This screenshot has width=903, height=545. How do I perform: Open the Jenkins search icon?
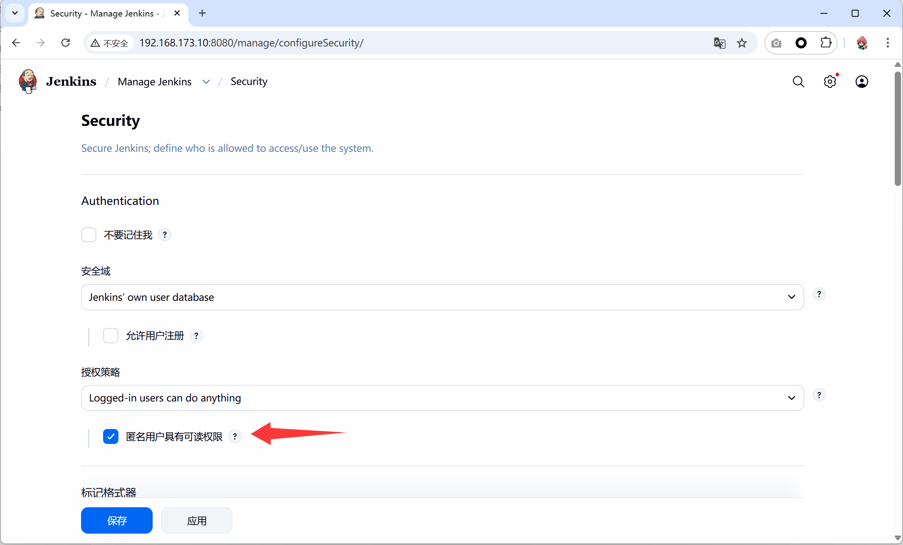click(x=798, y=82)
